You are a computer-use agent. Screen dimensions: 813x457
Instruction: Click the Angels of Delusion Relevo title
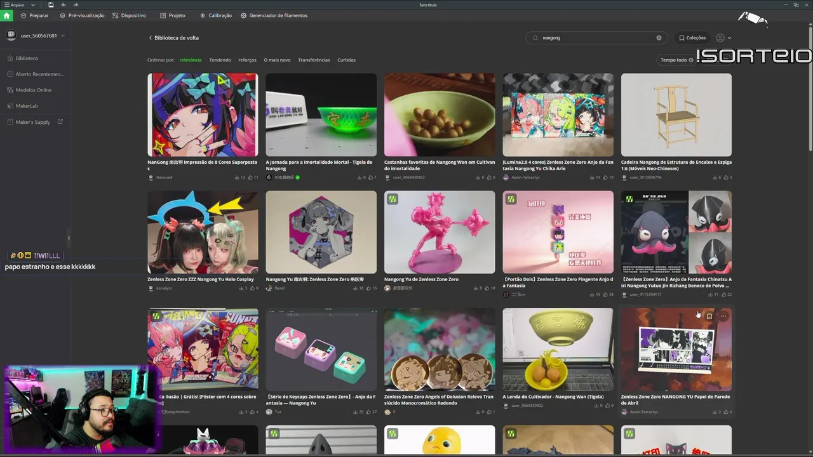439,400
